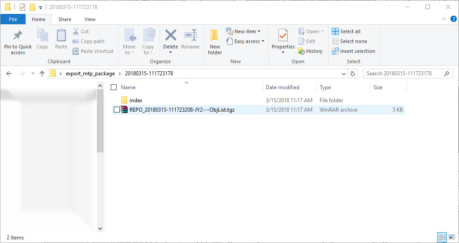The width and height of the screenshot is (459, 243).
Task: Click the Properties icon
Action: pyautogui.click(x=283, y=35)
